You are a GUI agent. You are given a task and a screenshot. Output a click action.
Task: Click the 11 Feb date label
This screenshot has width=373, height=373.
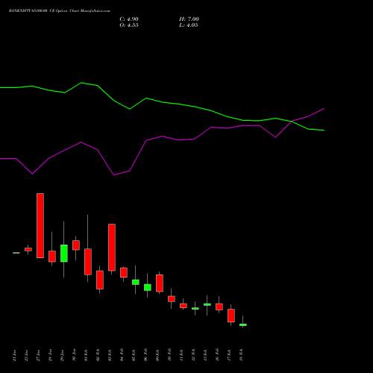click(182, 355)
